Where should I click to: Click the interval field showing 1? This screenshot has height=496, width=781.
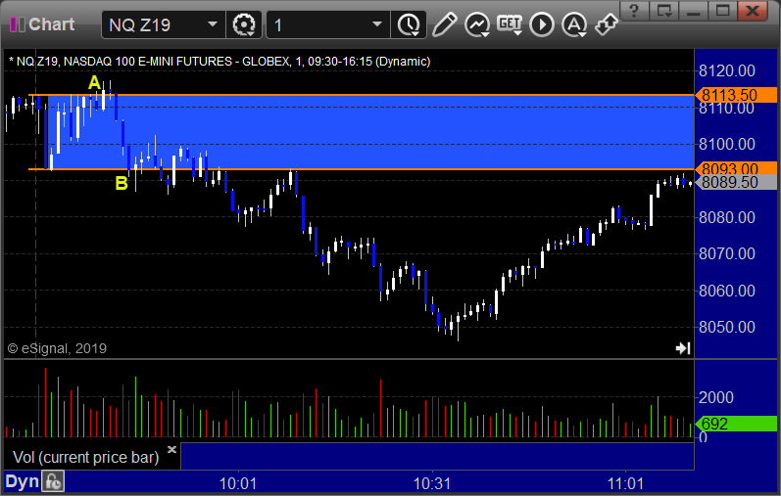coord(328,24)
